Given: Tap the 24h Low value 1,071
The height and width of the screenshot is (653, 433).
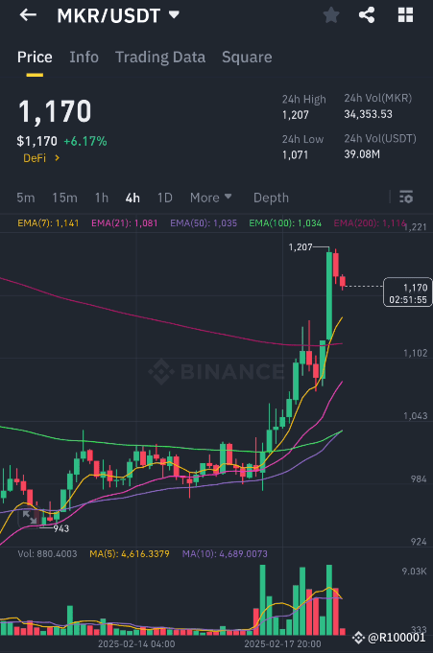Looking at the screenshot, I should pos(295,155).
